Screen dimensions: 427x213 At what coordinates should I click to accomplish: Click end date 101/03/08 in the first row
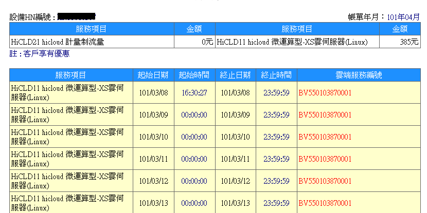236,93
